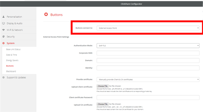This screenshot has height=112, width=203.
Task: Click the Security shield icon
Action: click(x=3, y=37)
